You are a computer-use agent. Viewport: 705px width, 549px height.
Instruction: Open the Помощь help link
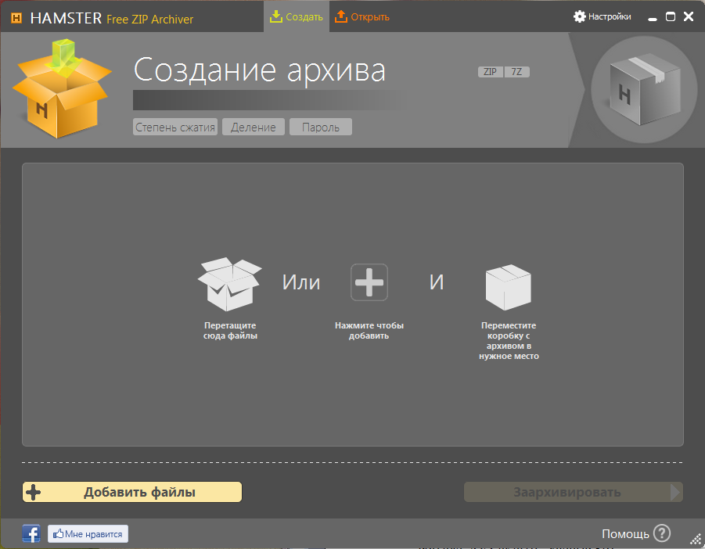pyautogui.click(x=625, y=533)
